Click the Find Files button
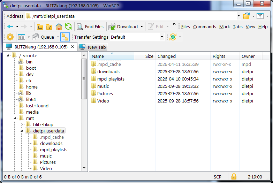273x183 pixels. click(90, 26)
